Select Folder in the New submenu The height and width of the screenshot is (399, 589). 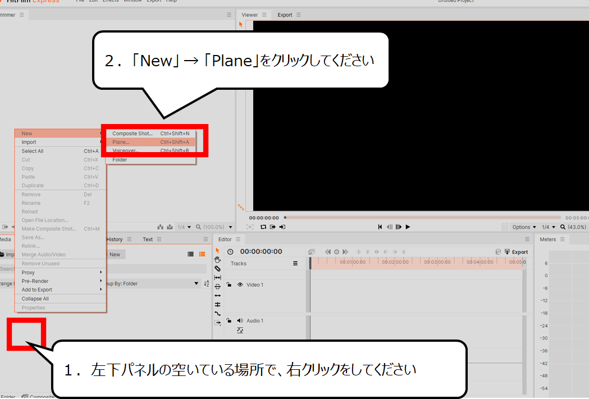150,159
